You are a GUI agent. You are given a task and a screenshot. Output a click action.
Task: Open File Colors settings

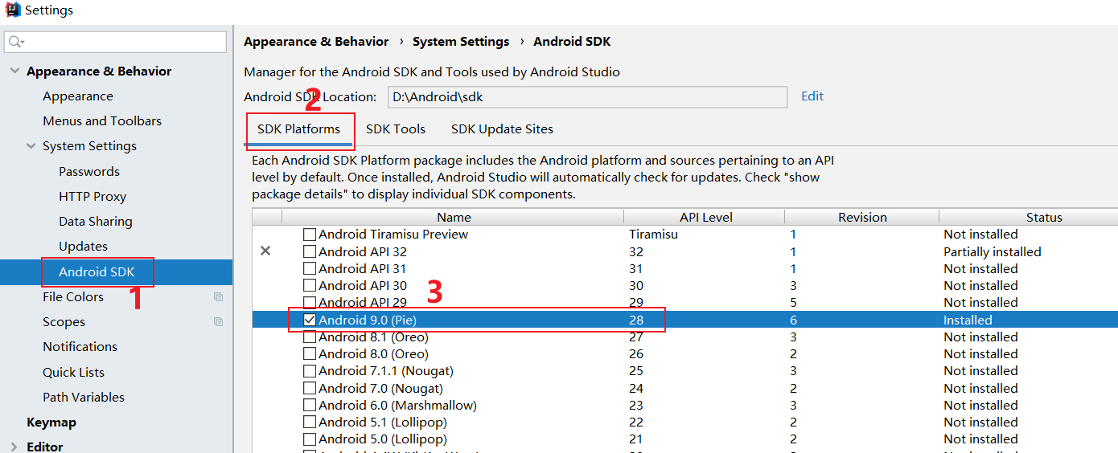coord(73,297)
